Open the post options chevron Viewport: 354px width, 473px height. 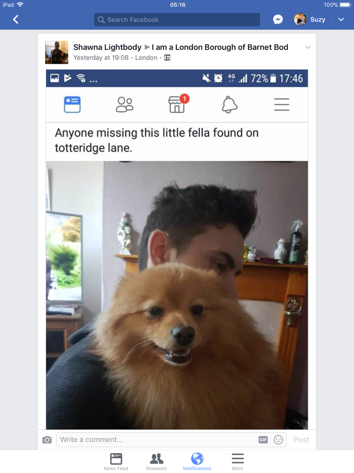(308, 47)
